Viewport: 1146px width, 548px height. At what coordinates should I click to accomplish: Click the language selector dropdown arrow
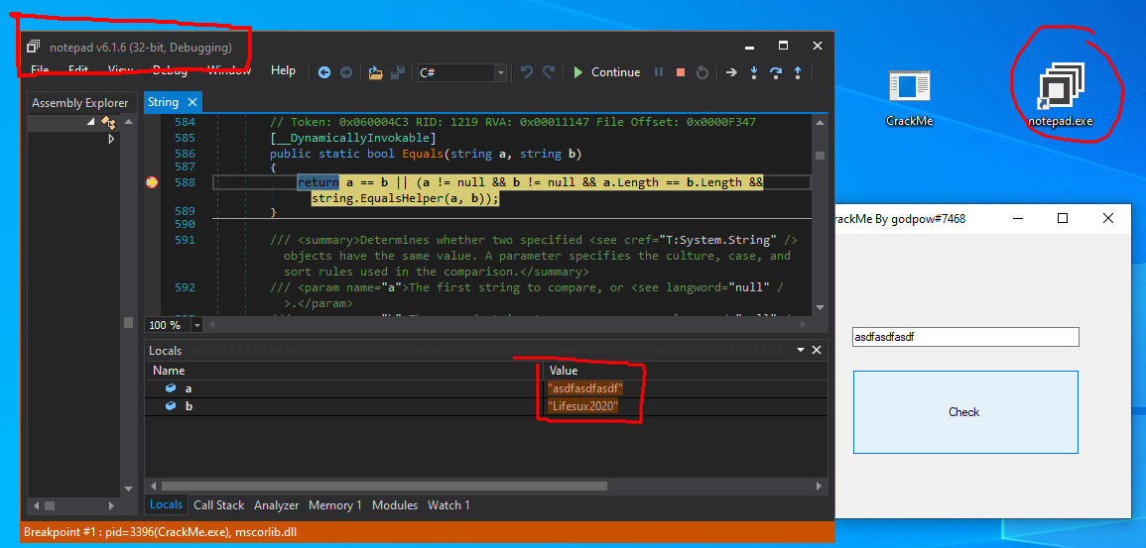501,72
